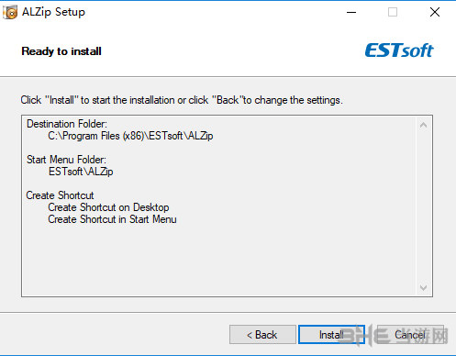Click "Create Shortcut in Start Menu" summary line

[x=112, y=219]
